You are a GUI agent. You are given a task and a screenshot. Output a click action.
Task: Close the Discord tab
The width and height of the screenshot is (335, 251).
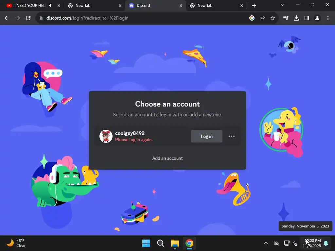181,6
